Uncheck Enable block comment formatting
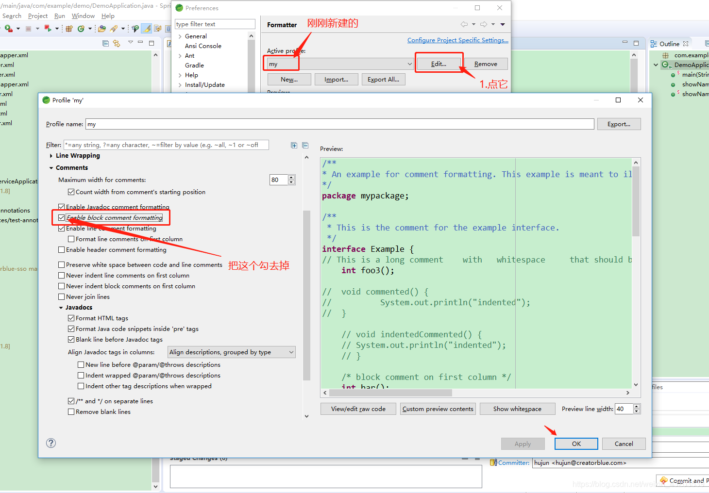 click(x=61, y=218)
